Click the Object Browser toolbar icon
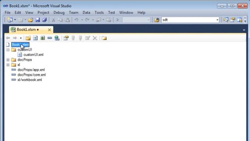This screenshot has width=250, height=141. tap(239, 20)
